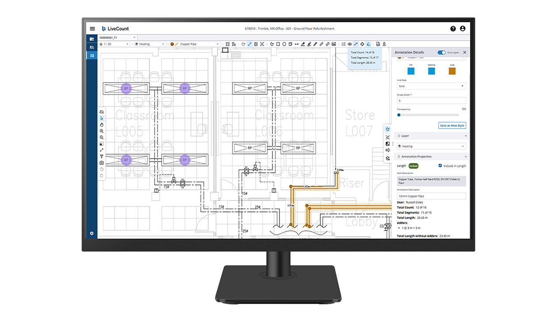This screenshot has width=558, height=313.
Task: Open the annotation list icon
Action: click(343, 44)
